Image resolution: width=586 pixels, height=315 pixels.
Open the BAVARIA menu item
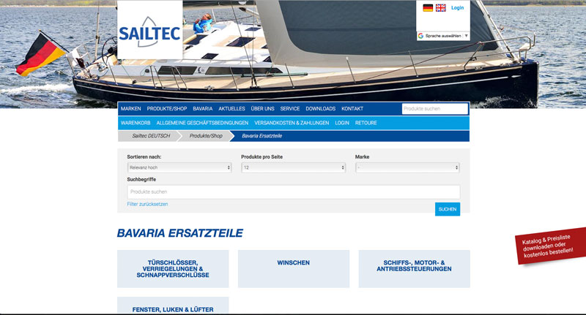pos(203,109)
